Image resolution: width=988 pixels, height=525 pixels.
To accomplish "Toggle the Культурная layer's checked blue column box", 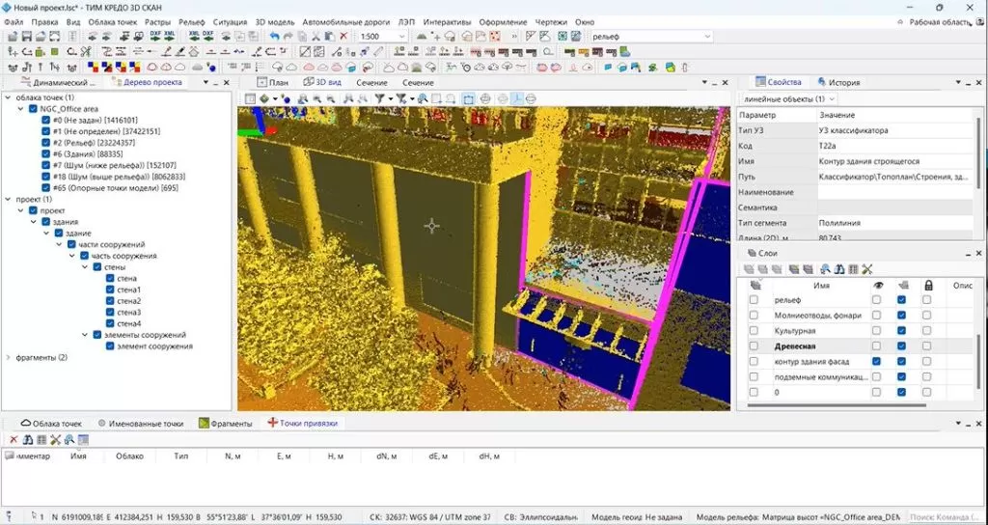I will (x=901, y=331).
